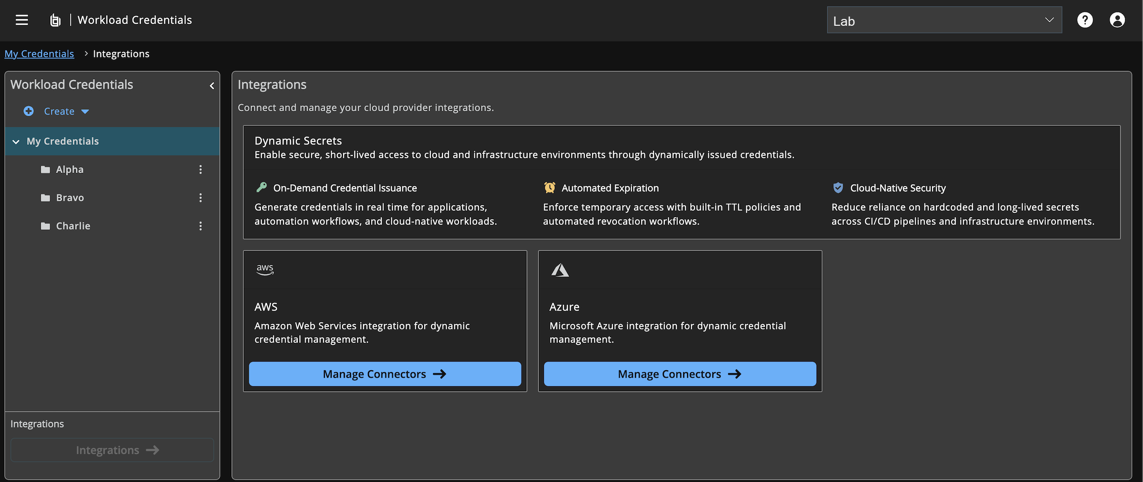Click Manage Connectors for Azure
This screenshot has width=1143, height=482.
click(680, 374)
